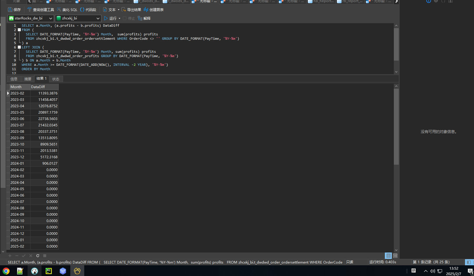Switch to the 信息 tab
The height and width of the screenshot is (276, 474).
coord(14,79)
